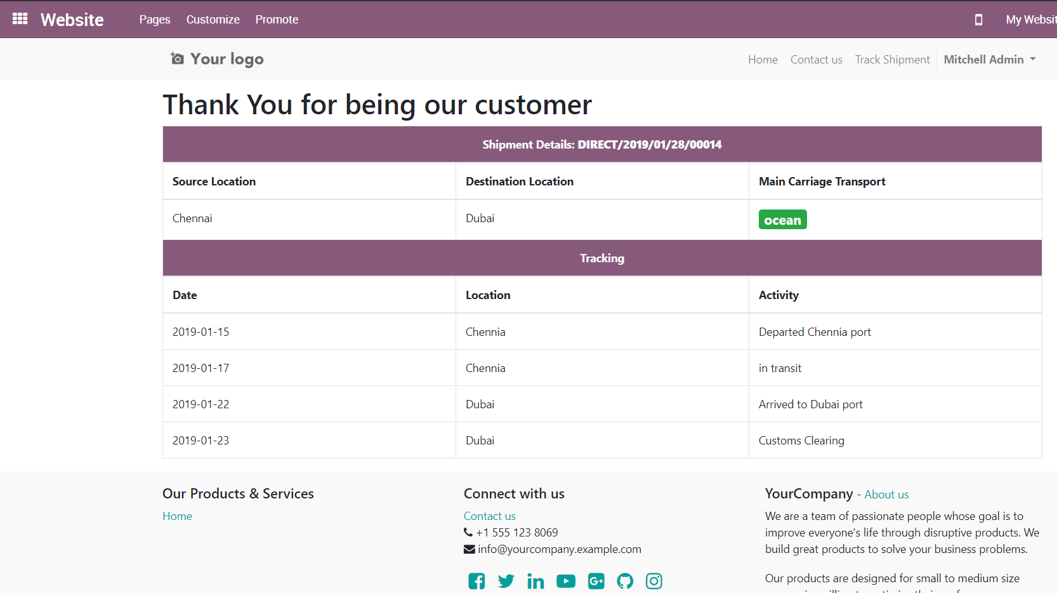Open the Customize menu

[x=213, y=20]
